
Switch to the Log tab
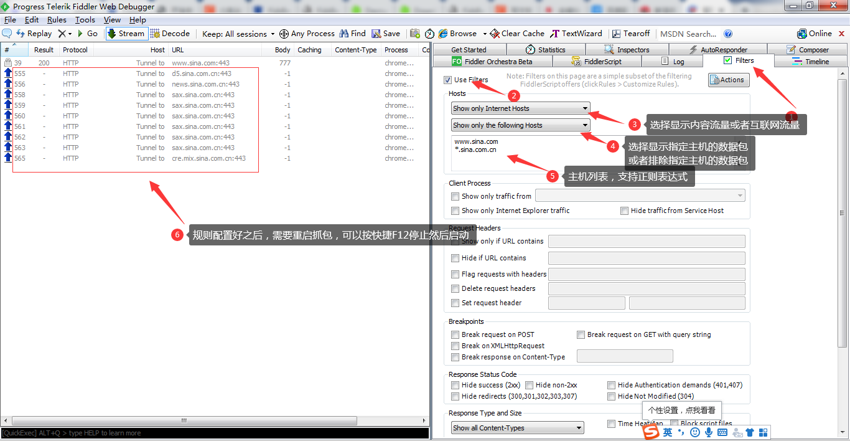pos(672,62)
